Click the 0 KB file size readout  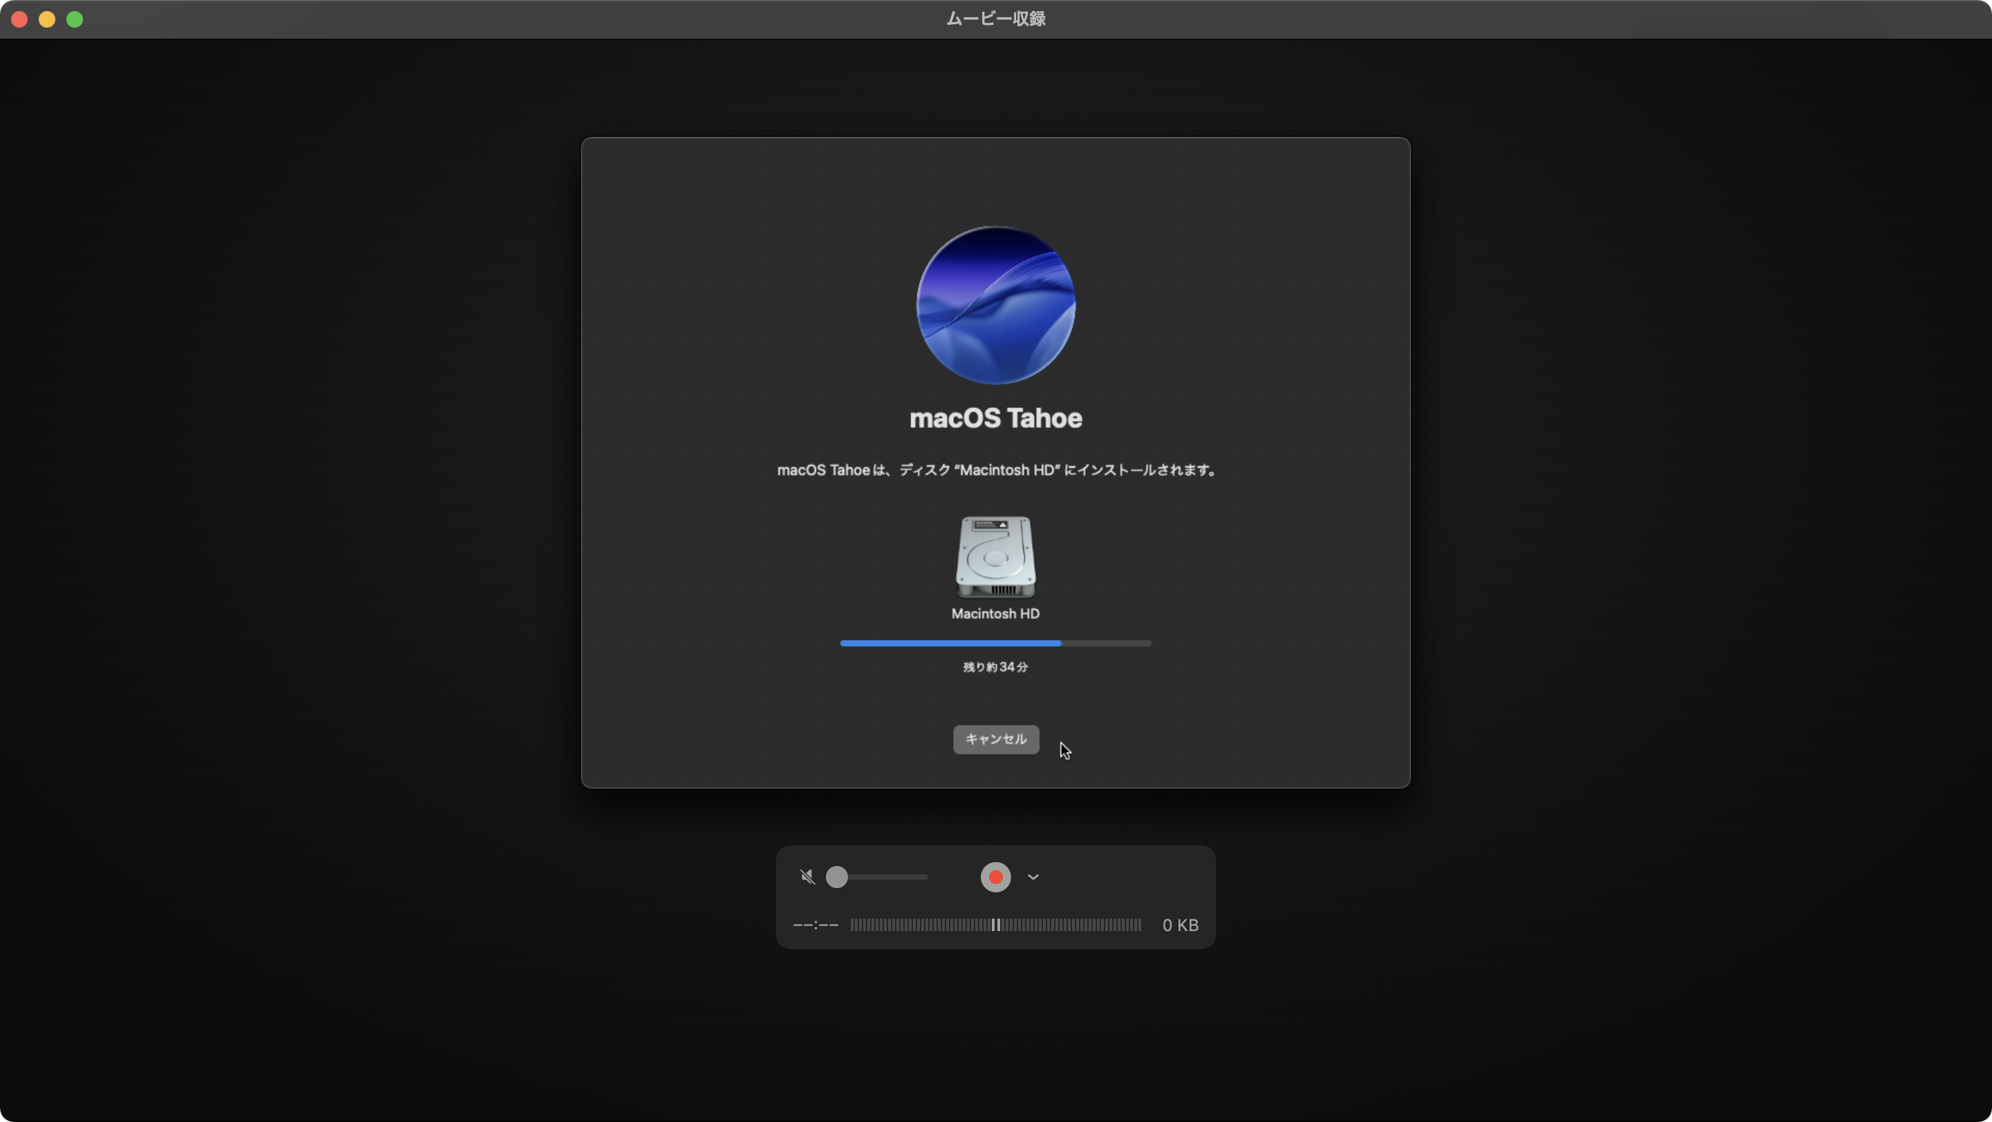[1180, 925]
